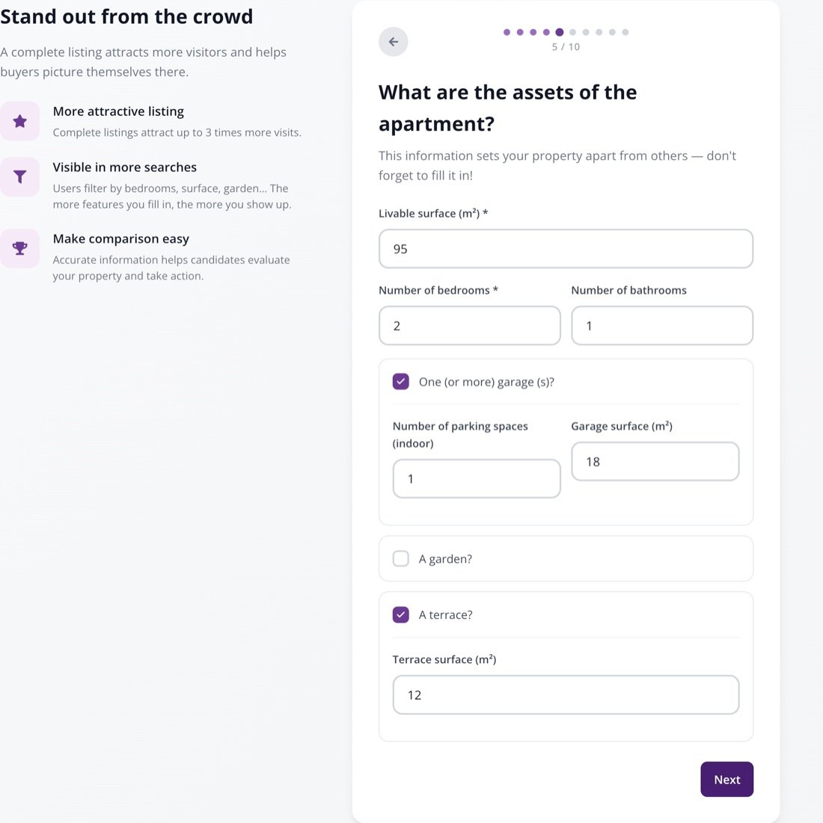Click the back arrow button
The height and width of the screenshot is (823, 823).
click(x=393, y=41)
